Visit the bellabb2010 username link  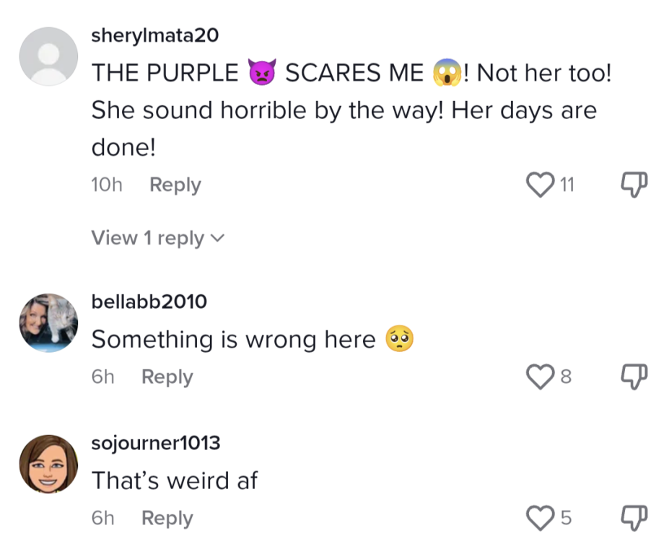pyautogui.click(x=149, y=302)
